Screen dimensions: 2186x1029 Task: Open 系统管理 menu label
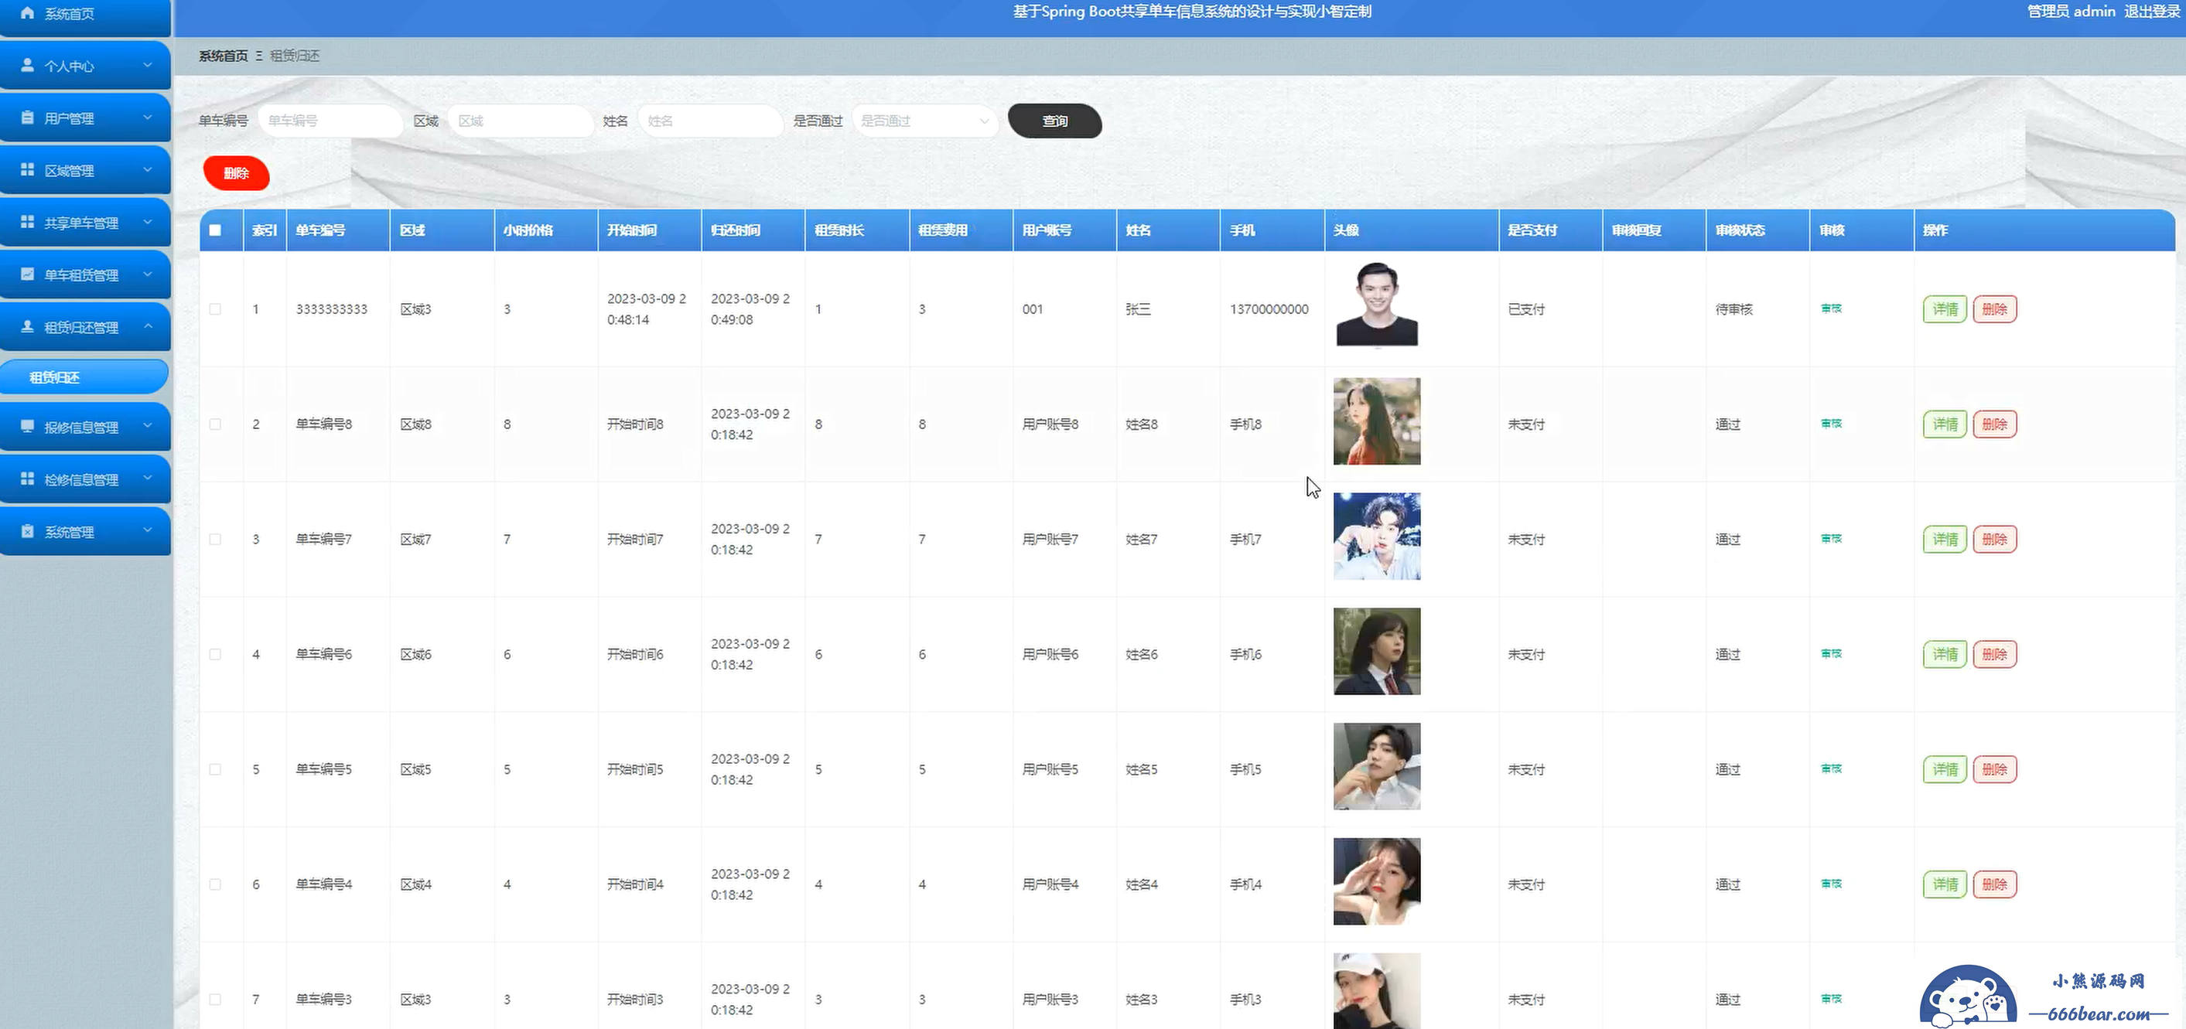[x=70, y=532]
